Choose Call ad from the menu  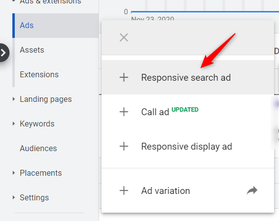tap(188, 112)
